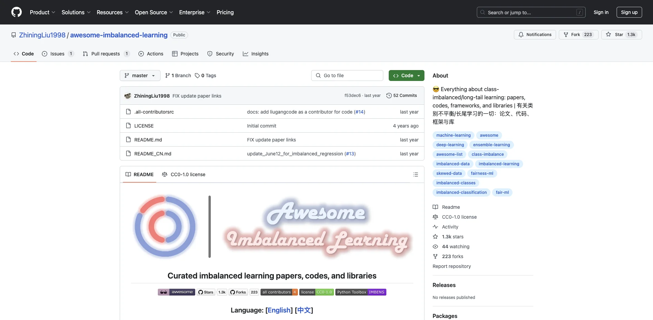Click the file icon beside README.md
Image resolution: width=653 pixels, height=320 pixels.
(128, 139)
